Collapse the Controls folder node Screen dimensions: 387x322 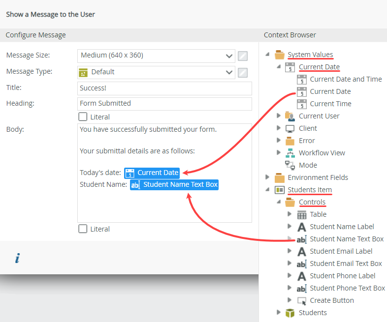pos(279,202)
